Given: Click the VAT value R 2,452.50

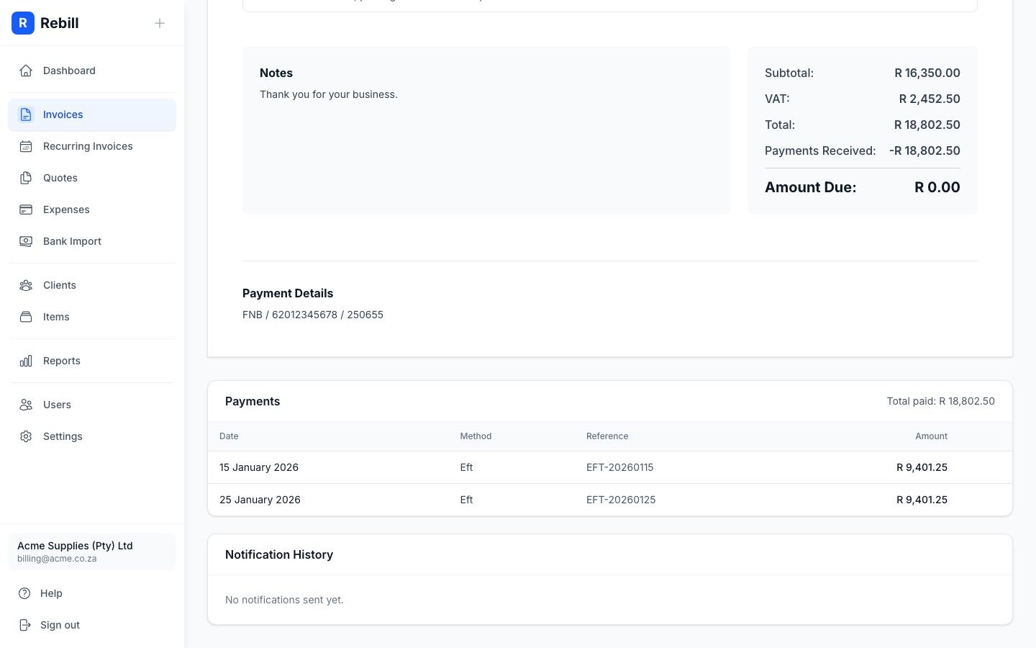Looking at the screenshot, I should (930, 99).
